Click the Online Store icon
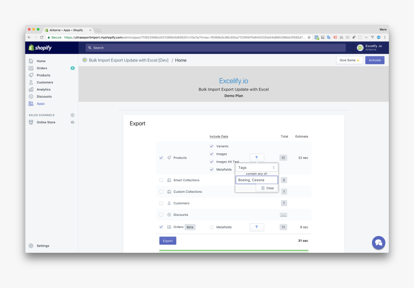Image resolution: width=414 pixels, height=288 pixels. click(31, 122)
